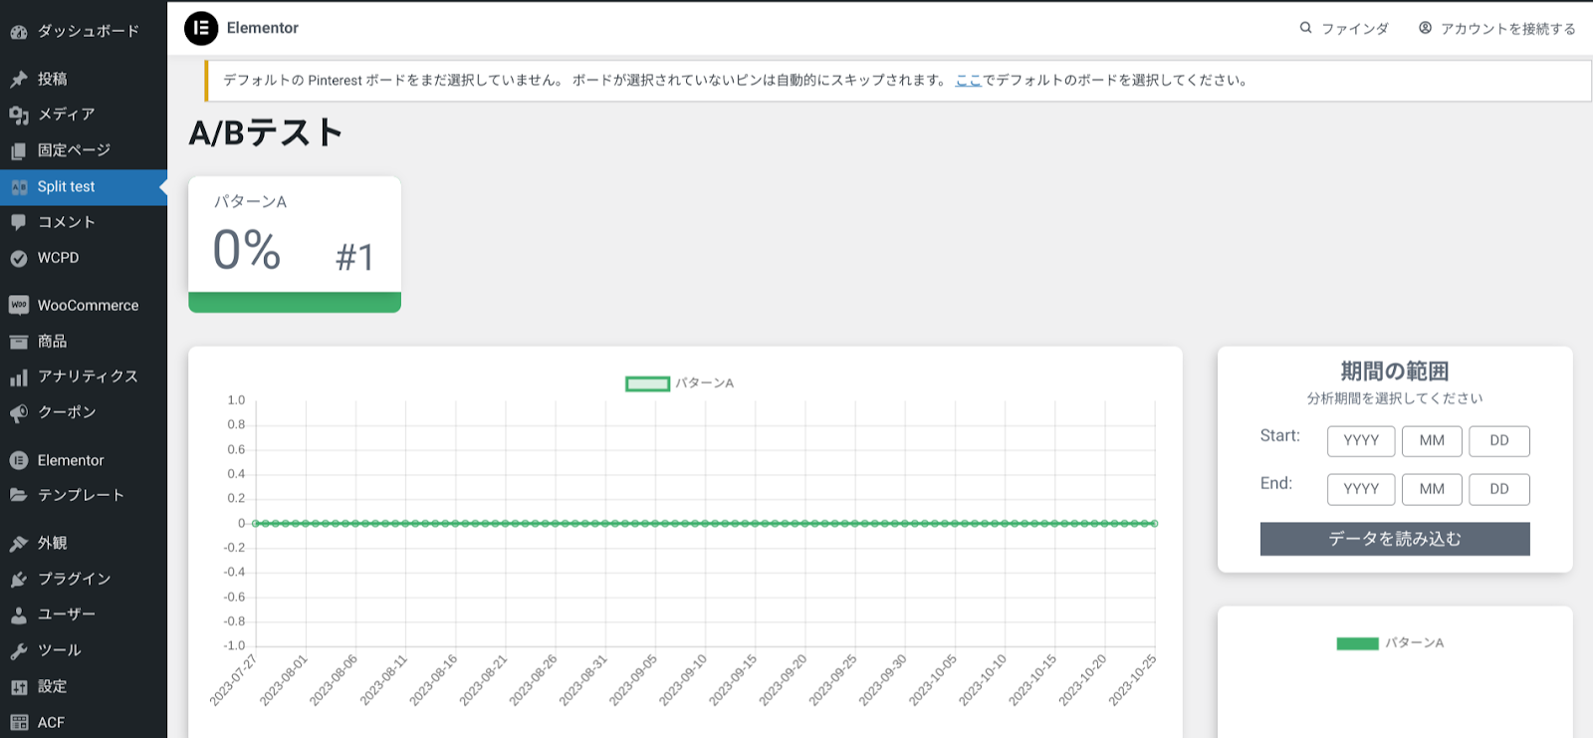Focus the End DD field
This screenshot has height=738, width=1593.
tap(1499, 490)
